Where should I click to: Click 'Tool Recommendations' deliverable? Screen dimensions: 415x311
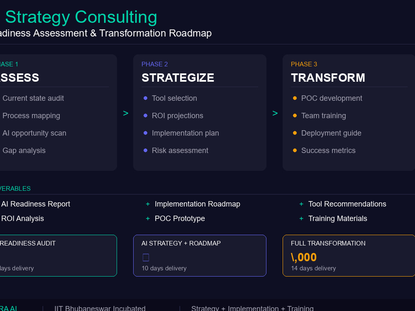(347, 204)
